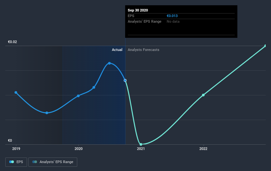Click the €0 y-axis label
Viewport: 271px width, 171px height.
10,140
